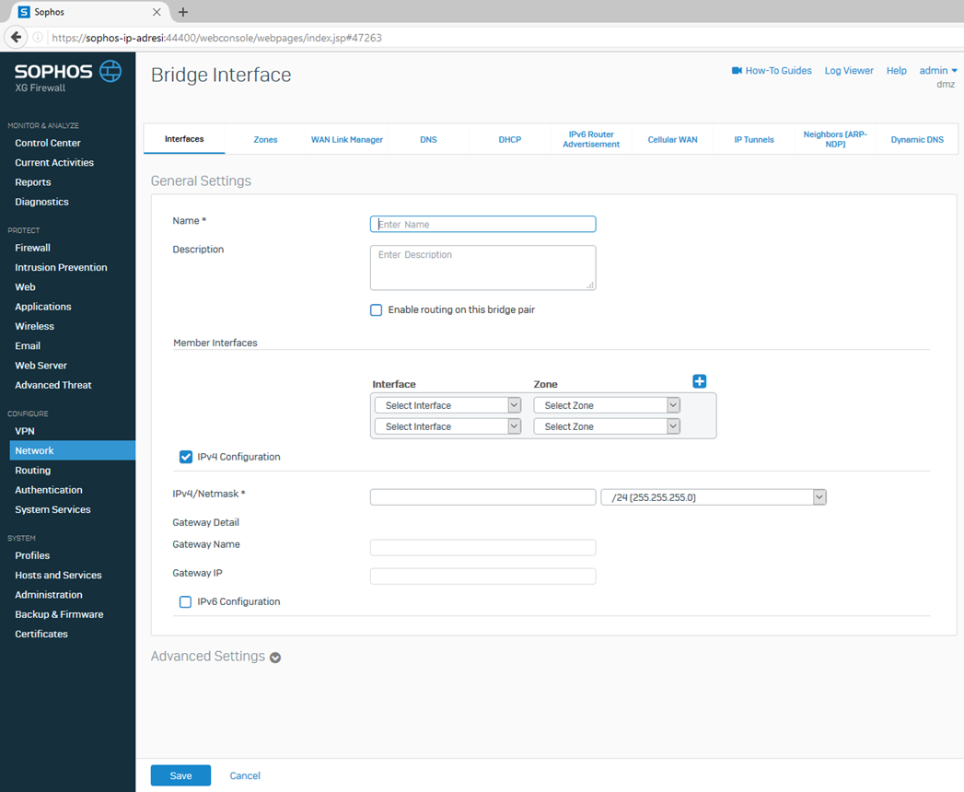Open the /24 netmask dropdown
The width and height of the screenshot is (964, 792).
click(714, 497)
